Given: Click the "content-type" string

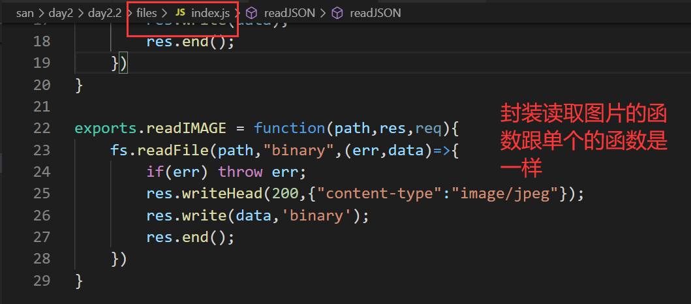Looking at the screenshot, I should (380, 193).
